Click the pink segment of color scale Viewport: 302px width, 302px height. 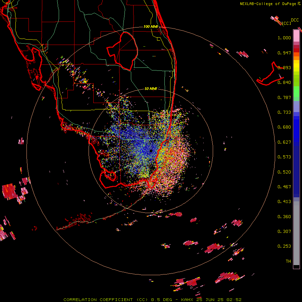[296, 36]
